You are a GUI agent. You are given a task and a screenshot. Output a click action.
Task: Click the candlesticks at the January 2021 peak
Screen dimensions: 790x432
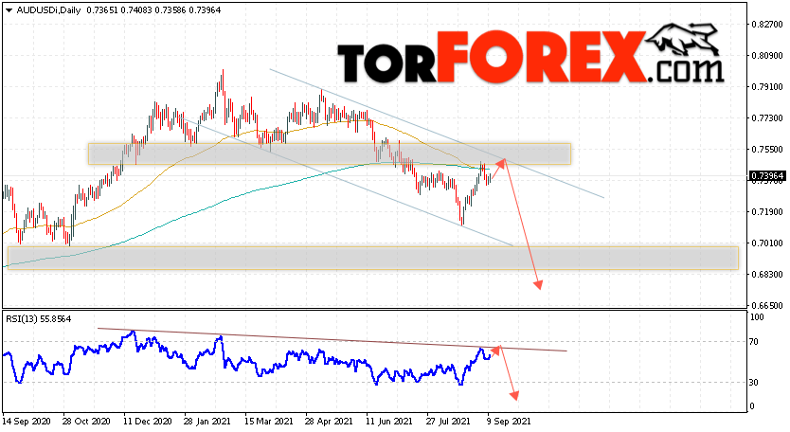(220, 91)
